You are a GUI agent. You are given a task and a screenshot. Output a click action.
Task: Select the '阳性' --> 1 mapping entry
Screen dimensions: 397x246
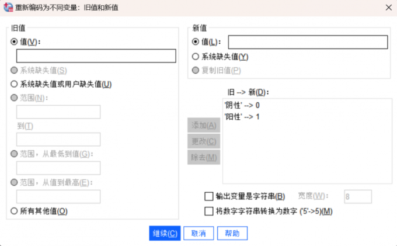242,116
